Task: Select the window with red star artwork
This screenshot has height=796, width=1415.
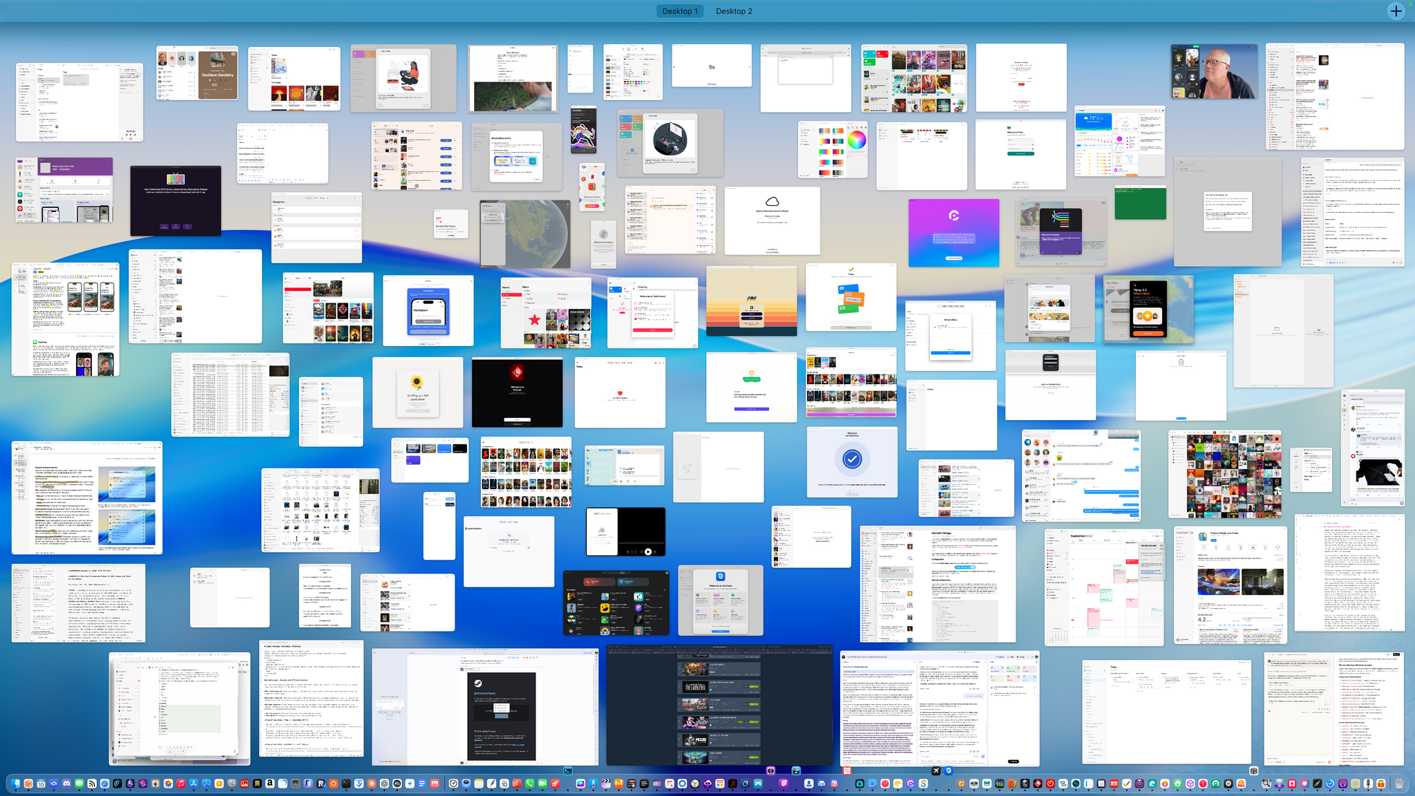Action: [x=546, y=313]
